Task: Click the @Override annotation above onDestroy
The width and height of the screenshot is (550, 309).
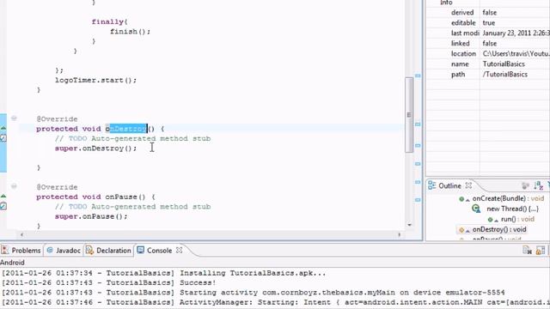Action: point(57,119)
